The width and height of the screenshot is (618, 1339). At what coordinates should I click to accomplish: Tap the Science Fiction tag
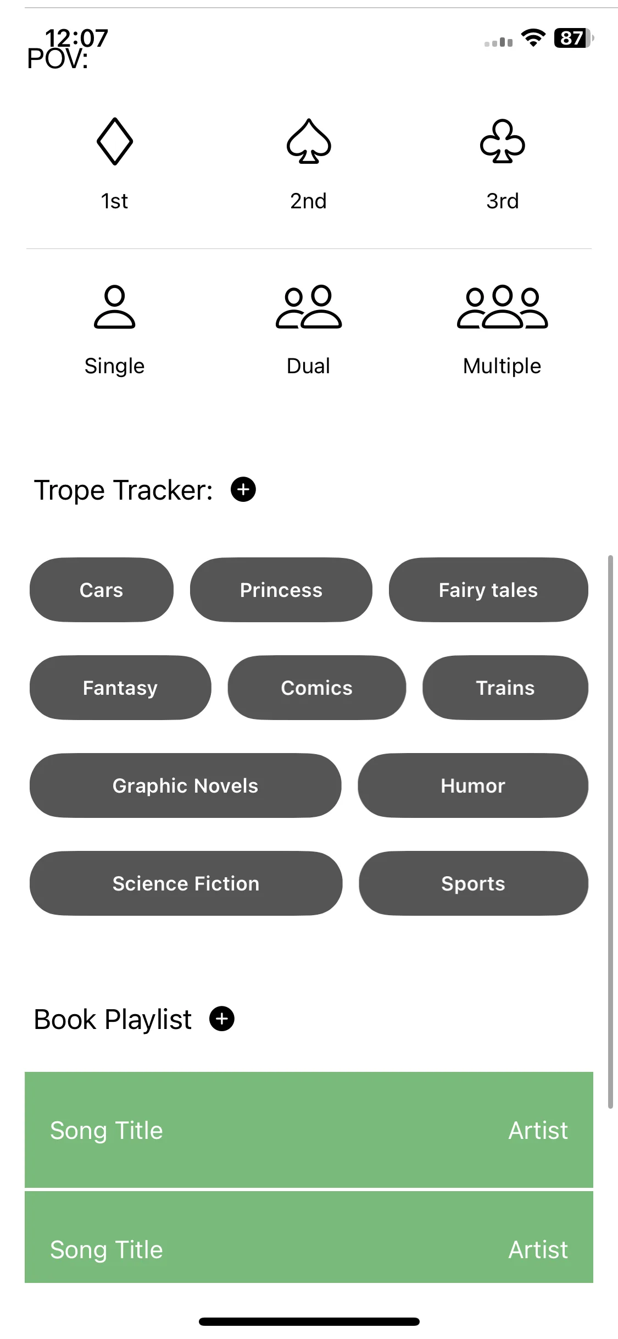186,883
